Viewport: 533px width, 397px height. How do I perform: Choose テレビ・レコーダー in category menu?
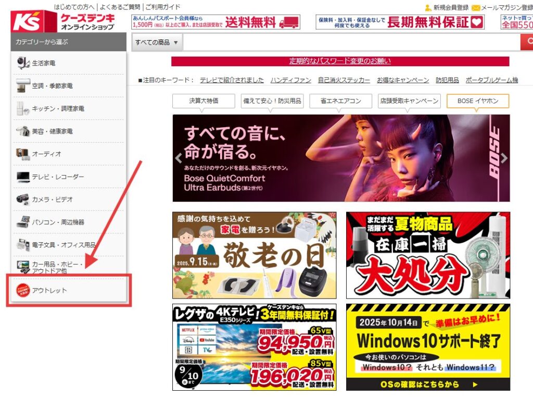click(x=68, y=177)
